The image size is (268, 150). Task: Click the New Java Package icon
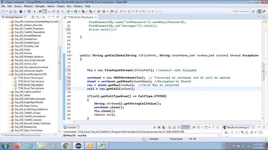click(x=99, y=11)
